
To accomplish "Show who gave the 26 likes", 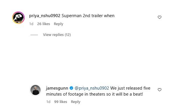I will coord(44,24).
